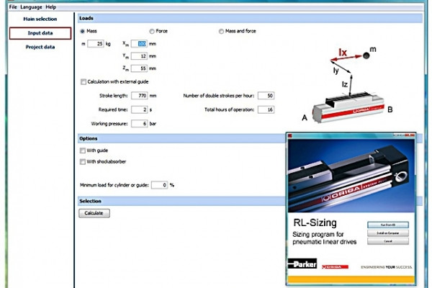The height and width of the screenshot is (288, 432).
Task: Enable Calculation with external guide
Action: (84, 81)
